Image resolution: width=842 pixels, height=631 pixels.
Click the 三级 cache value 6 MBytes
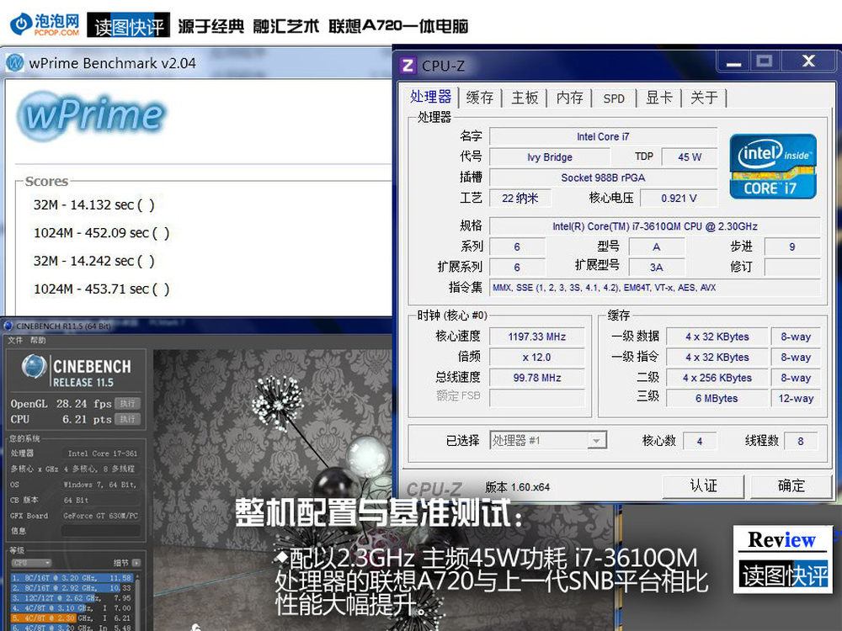717,398
